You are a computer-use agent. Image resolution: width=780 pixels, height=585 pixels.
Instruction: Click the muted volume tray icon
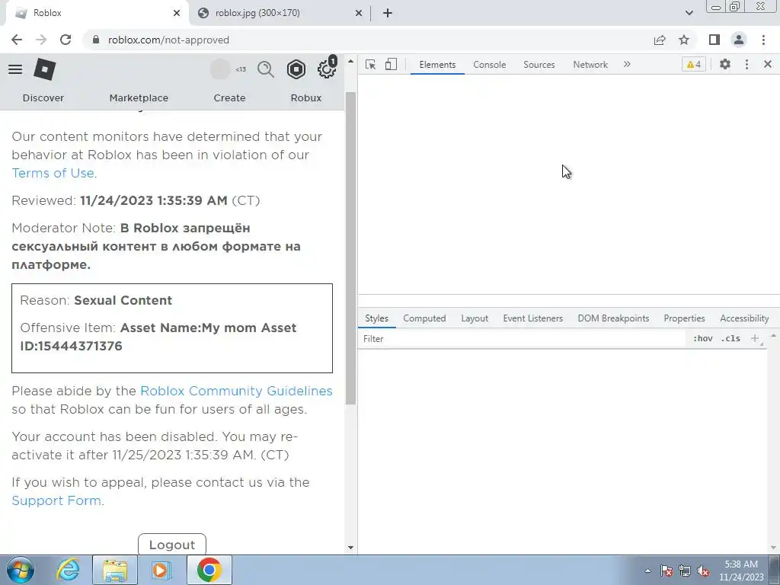pos(703,571)
